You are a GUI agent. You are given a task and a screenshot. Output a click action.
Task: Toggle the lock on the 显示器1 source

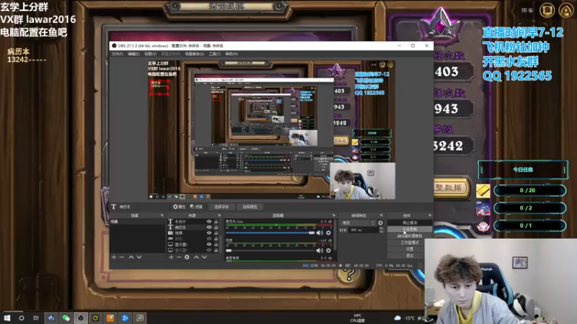point(216,244)
